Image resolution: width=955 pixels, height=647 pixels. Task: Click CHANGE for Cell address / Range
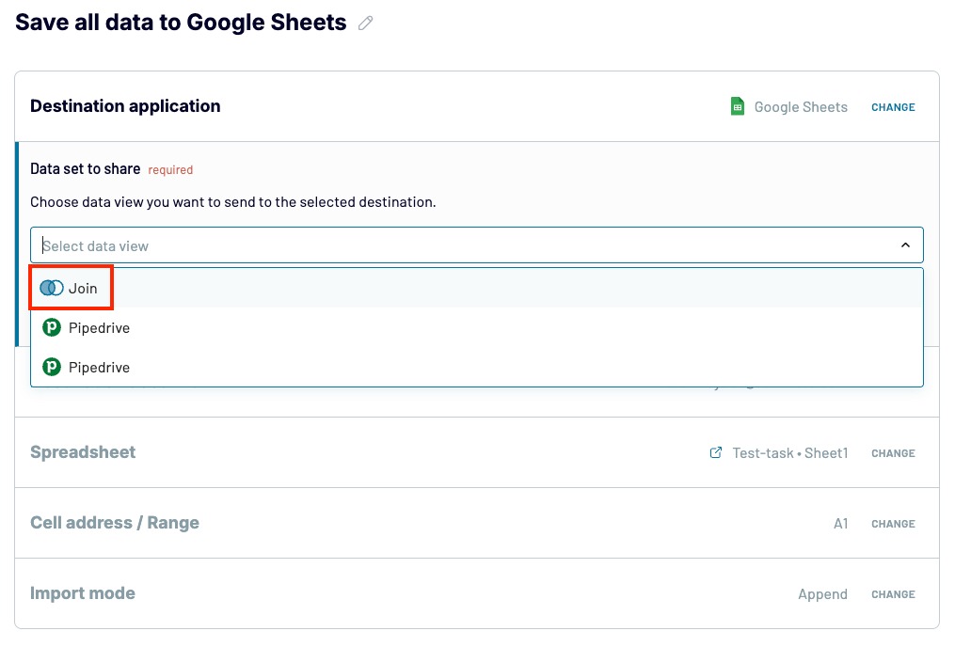tap(893, 524)
